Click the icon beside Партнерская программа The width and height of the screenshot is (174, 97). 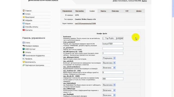[24, 65]
